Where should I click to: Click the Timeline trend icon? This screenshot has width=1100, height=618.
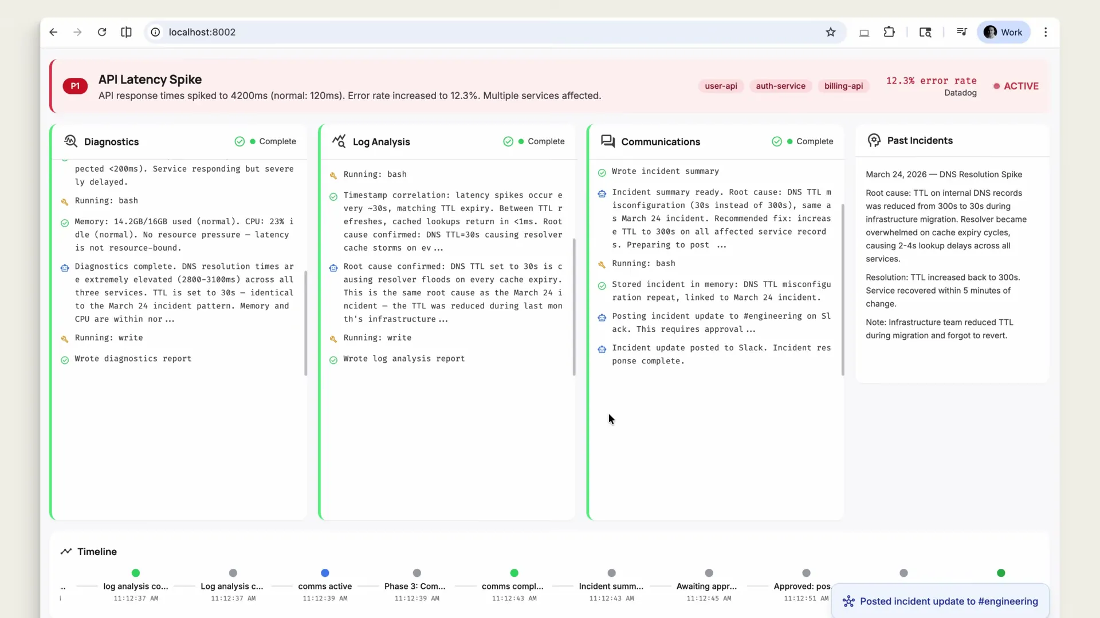[66, 552]
